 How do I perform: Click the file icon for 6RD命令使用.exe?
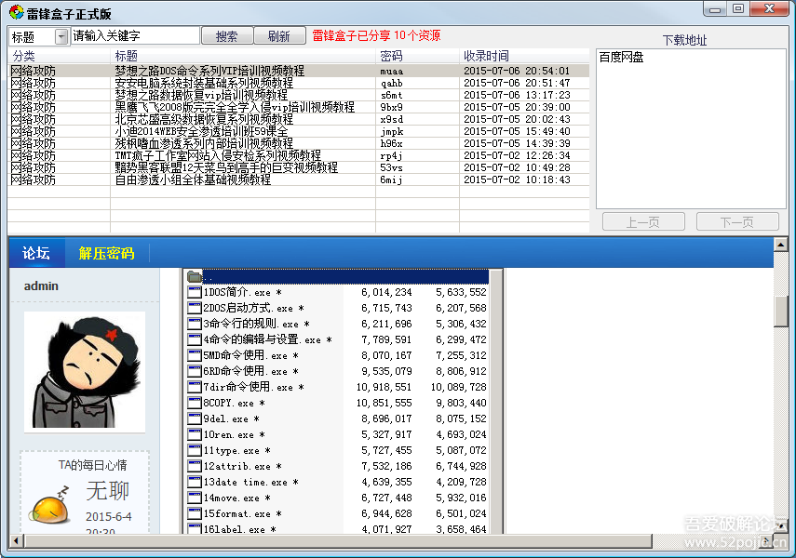(x=195, y=371)
